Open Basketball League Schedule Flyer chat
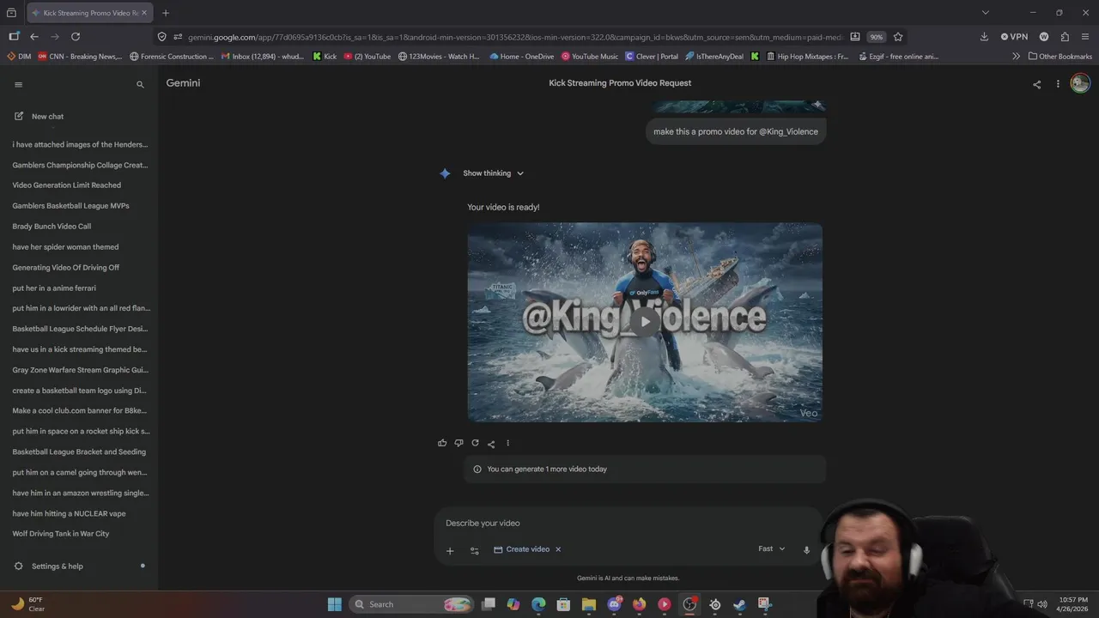This screenshot has height=618, width=1099. pyautogui.click(x=80, y=329)
